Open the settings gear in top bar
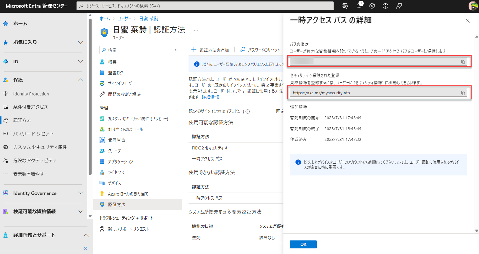 (x=372, y=6)
